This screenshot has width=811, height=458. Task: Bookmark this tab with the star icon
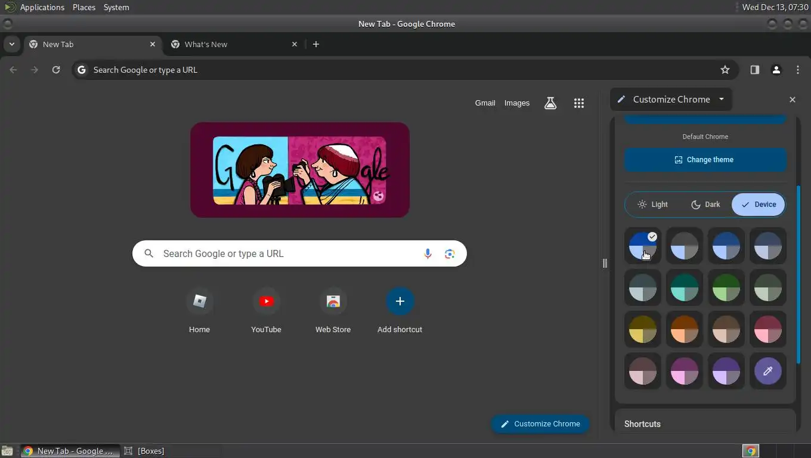(x=725, y=70)
